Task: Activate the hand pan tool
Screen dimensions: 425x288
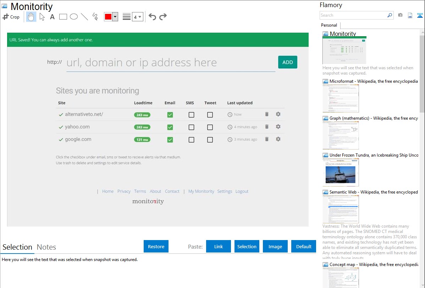Action: (31, 17)
